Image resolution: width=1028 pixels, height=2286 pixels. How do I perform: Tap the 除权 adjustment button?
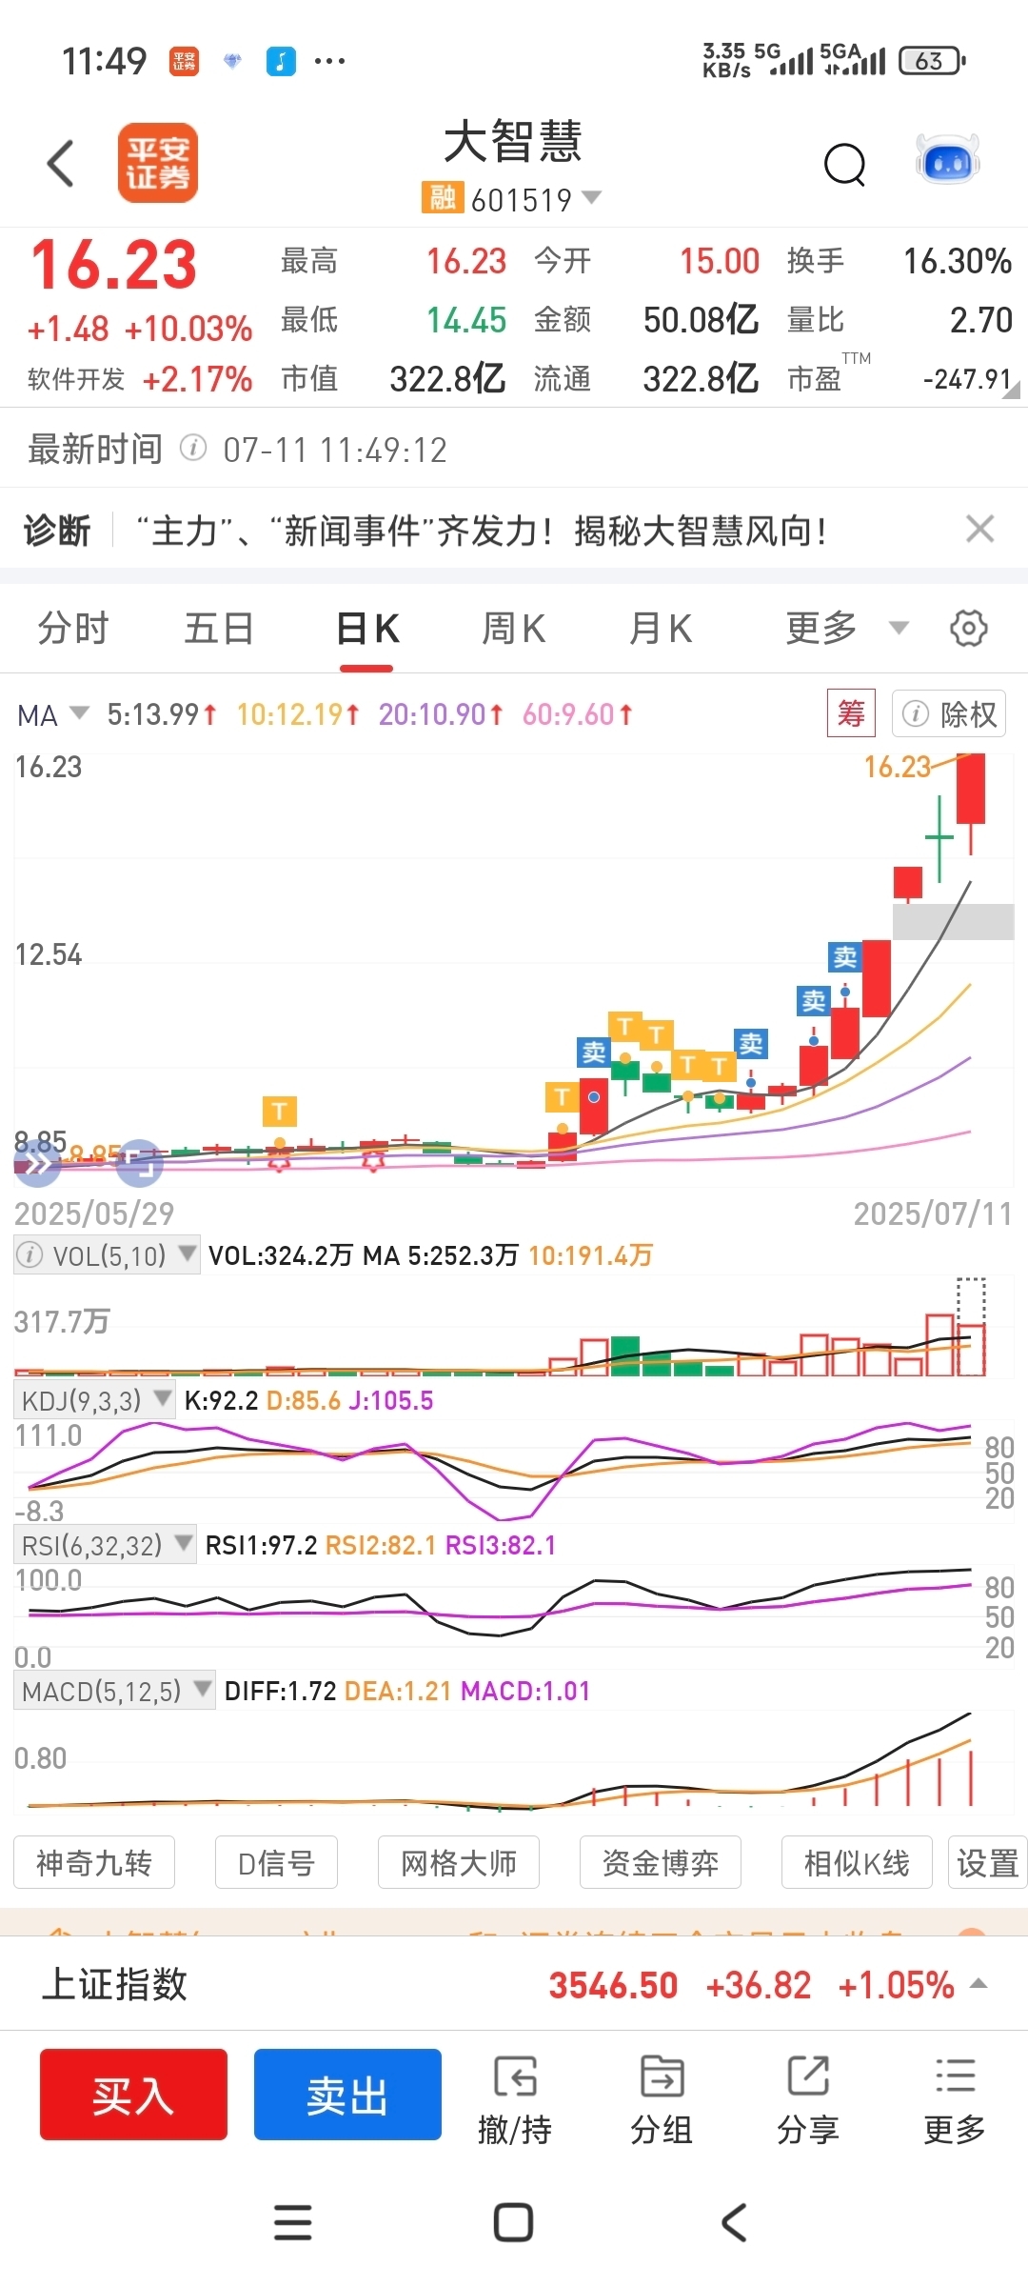(949, 713)
